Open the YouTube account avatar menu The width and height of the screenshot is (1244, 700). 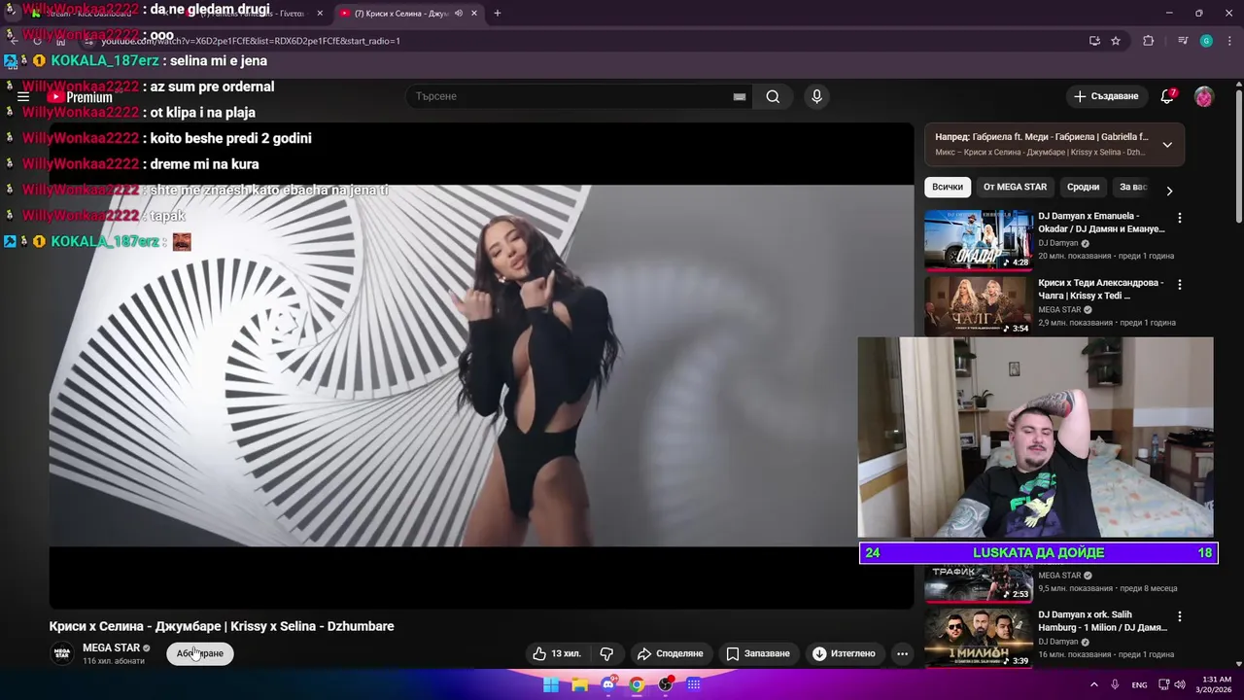1204,96
